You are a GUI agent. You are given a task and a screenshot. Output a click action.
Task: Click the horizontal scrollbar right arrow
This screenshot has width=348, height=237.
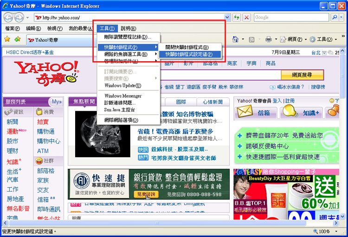coord(336,223)
